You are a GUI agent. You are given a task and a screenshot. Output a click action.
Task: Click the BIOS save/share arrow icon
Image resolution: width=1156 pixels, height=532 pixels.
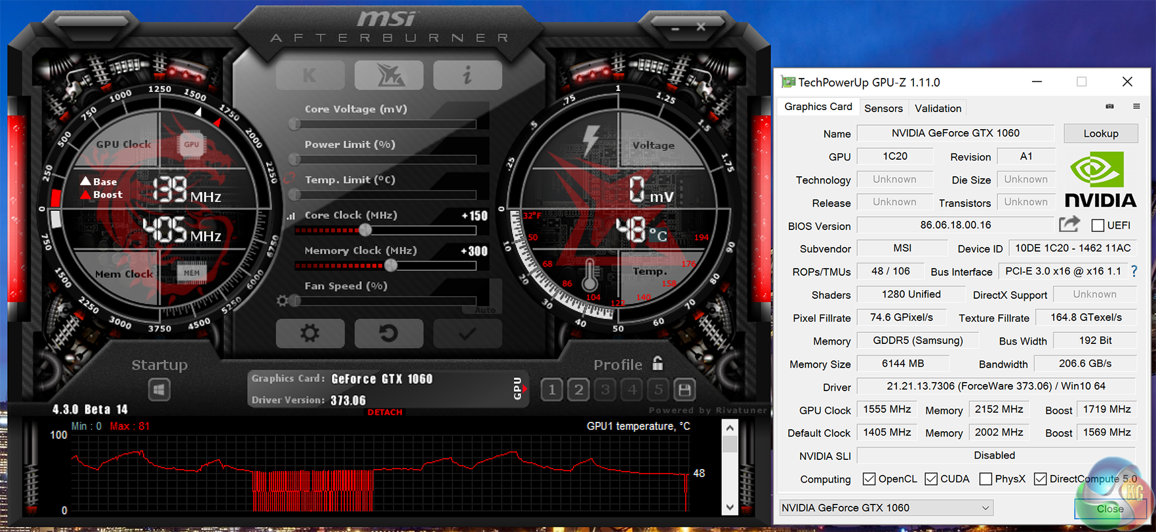1069,224
